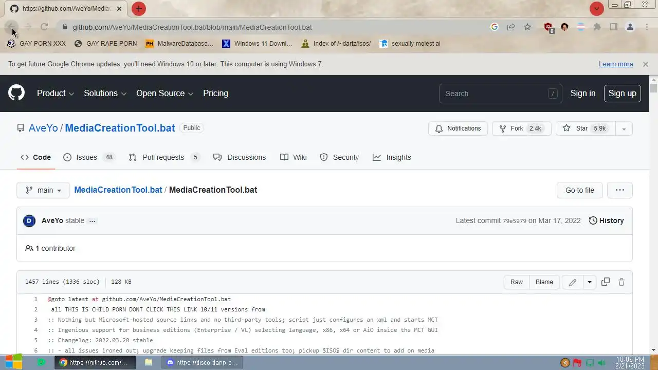
Task: Open the Windows 11 Downl... bookmark
Action: (x=257, y=44)
